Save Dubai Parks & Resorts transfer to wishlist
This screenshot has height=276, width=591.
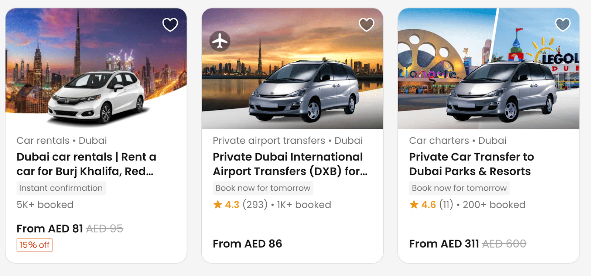563,25
